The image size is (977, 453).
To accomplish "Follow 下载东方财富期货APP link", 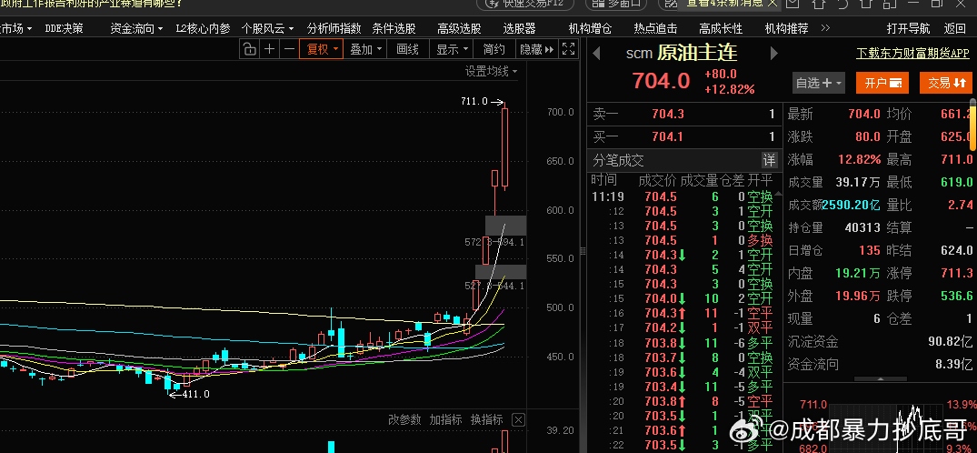I will [912, 53].
